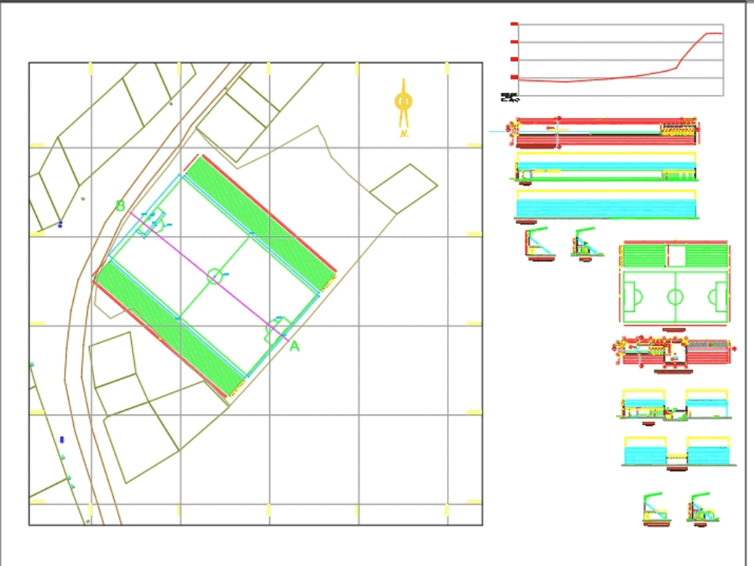Select the right bleacher ramp section detail
The height and width of the screenshot is (566, 754).
tap(584, 245)
